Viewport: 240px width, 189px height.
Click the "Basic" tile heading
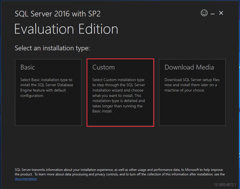(x=28, y=67)
